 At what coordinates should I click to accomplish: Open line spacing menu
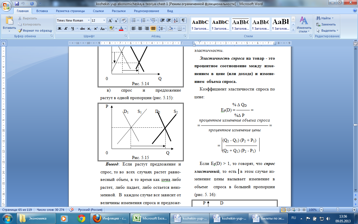pyautogui.click(x=162, y=29)
